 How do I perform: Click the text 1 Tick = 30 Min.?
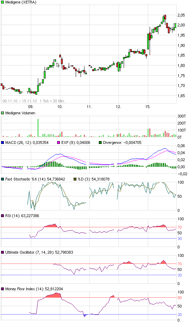[x=52, y=101]
